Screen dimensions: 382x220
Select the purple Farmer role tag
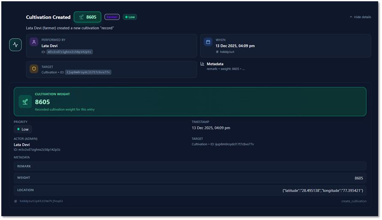click(x=112, y=17)
